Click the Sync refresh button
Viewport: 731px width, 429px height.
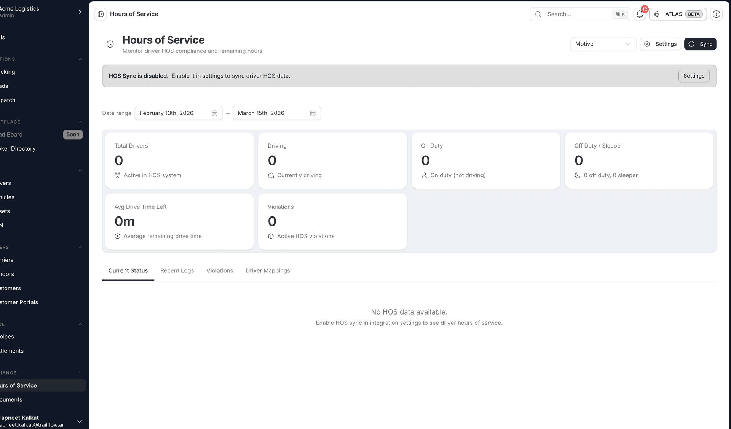(700, 44)
